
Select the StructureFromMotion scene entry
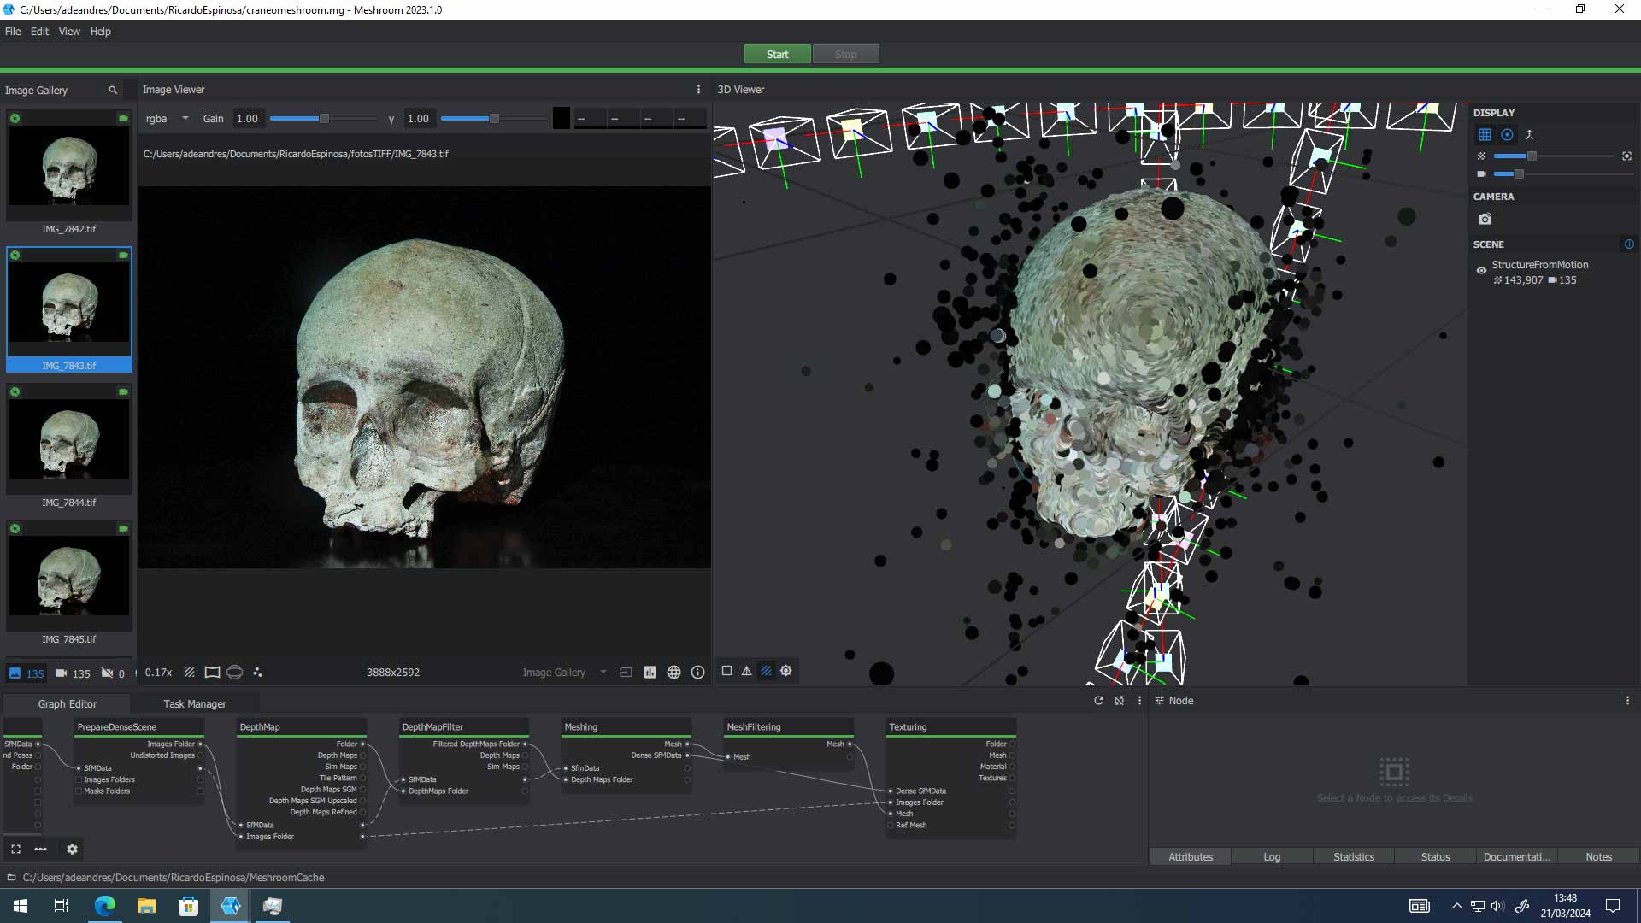click(x=1539, y=265)
